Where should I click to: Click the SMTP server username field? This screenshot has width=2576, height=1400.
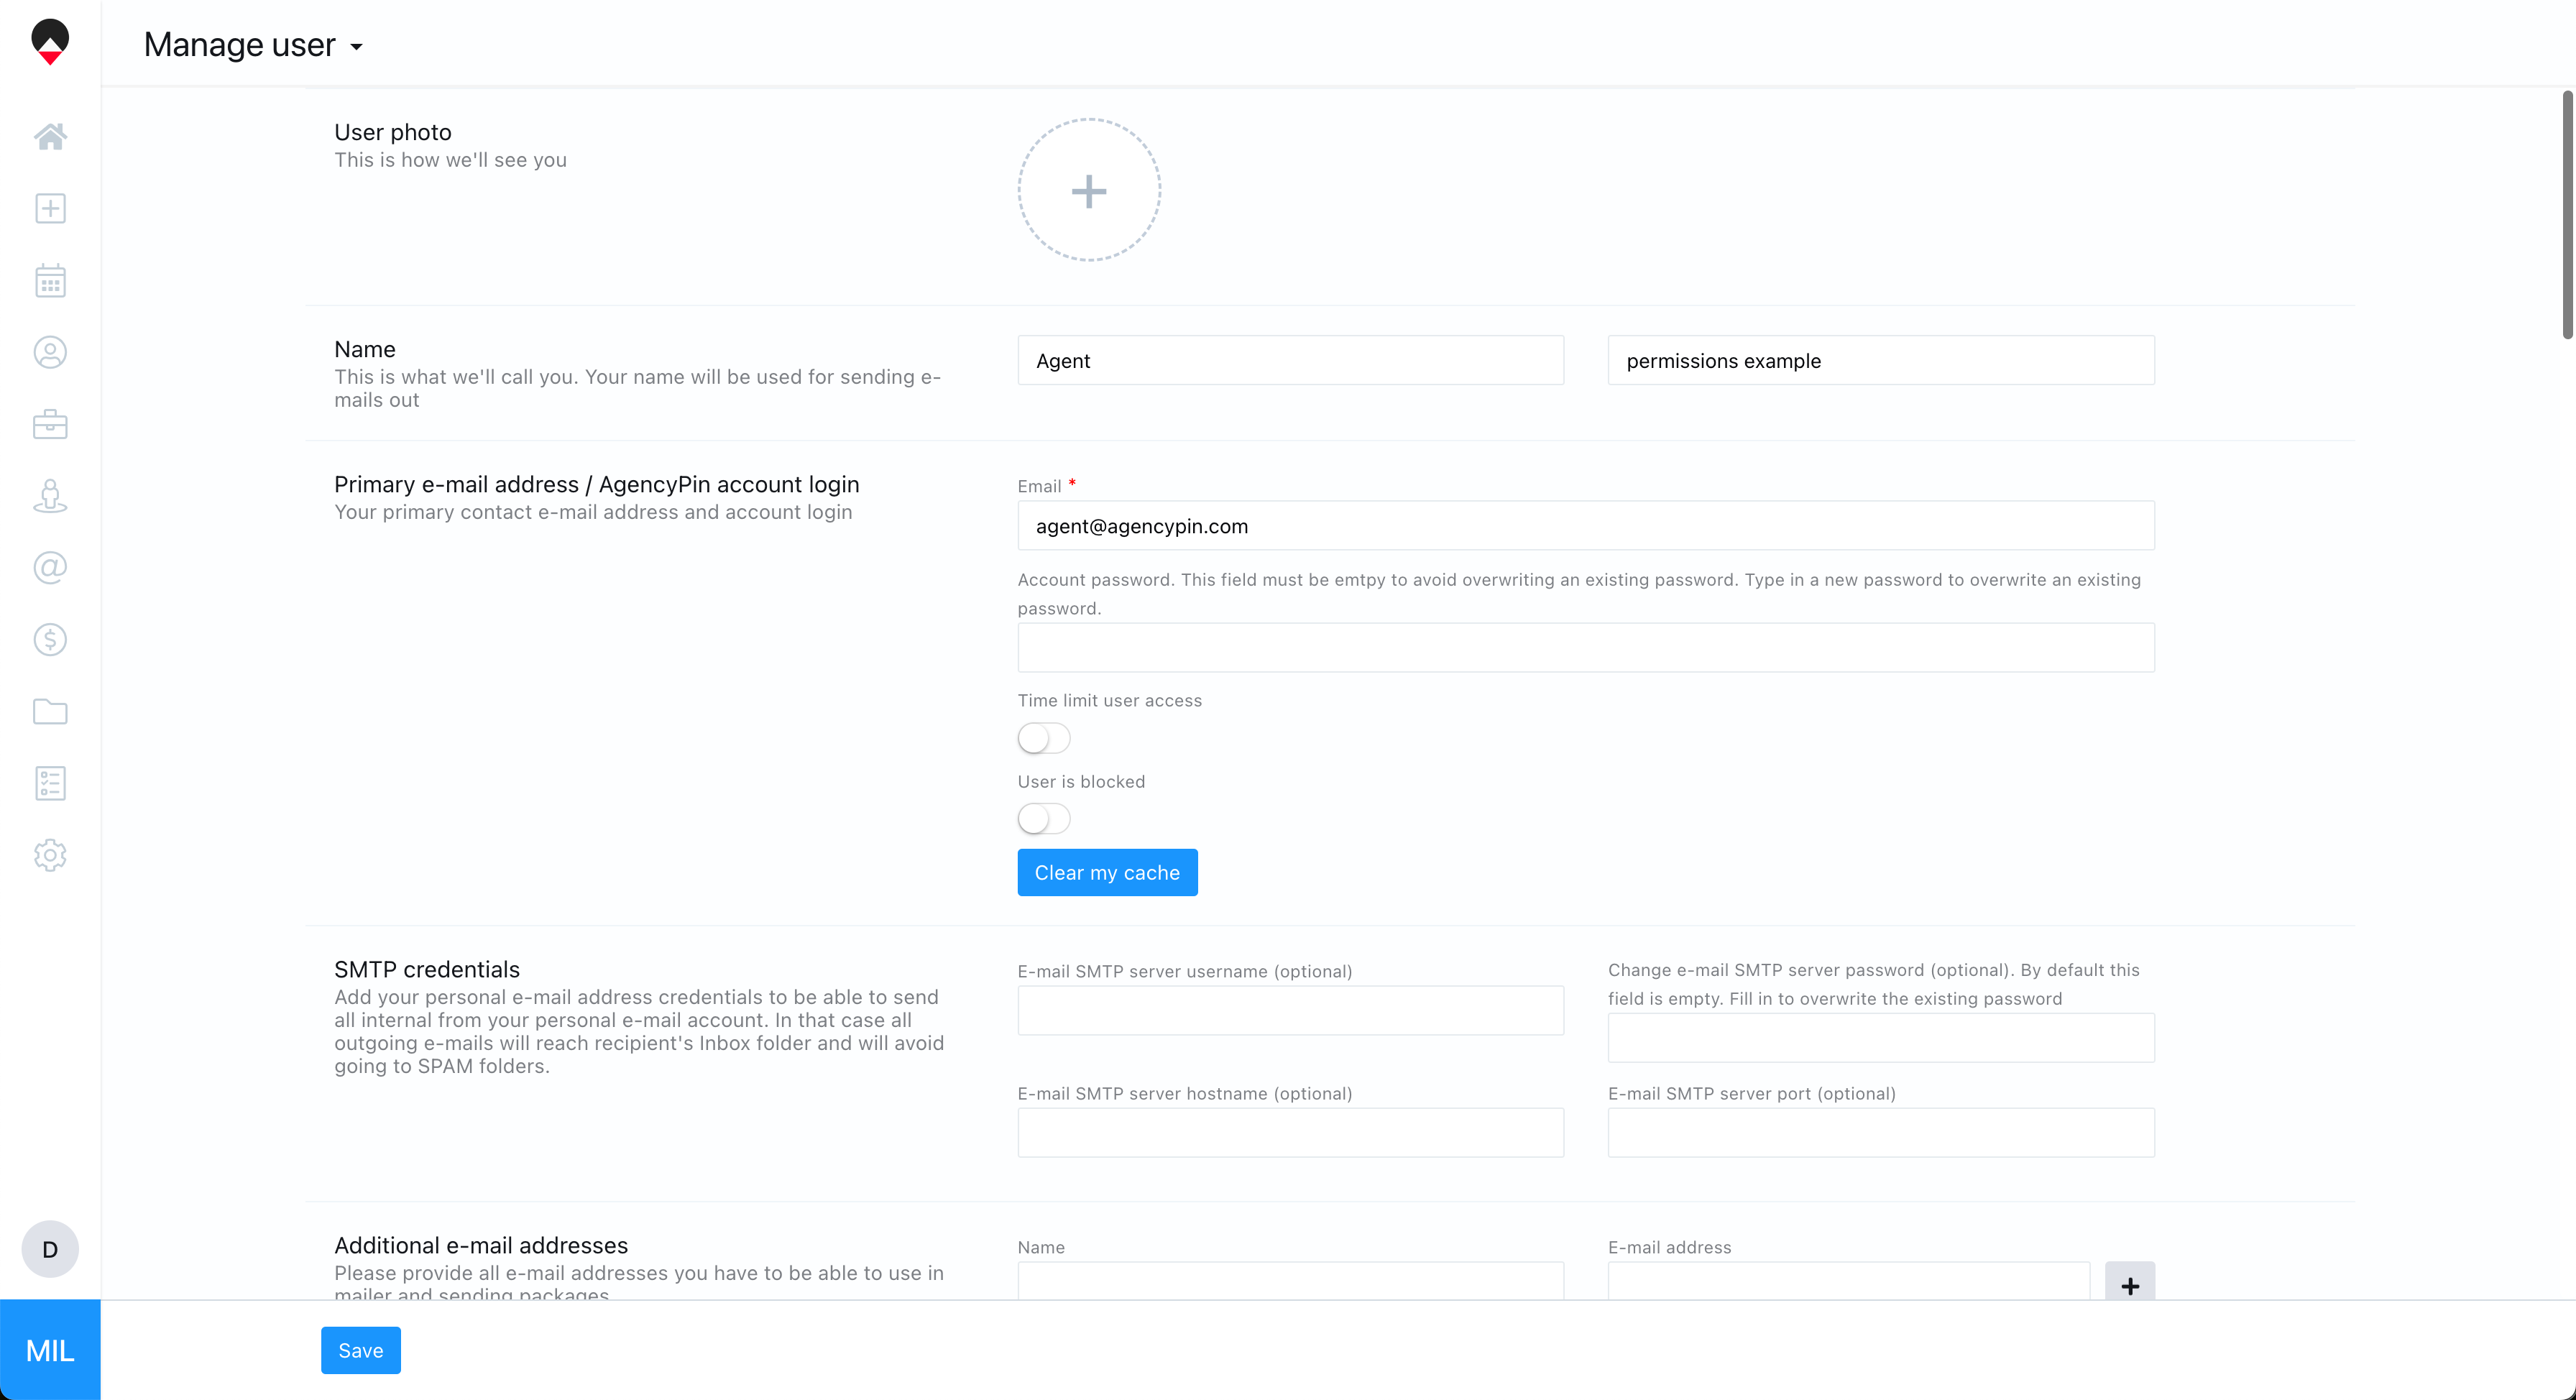tap(1290, 1011)
